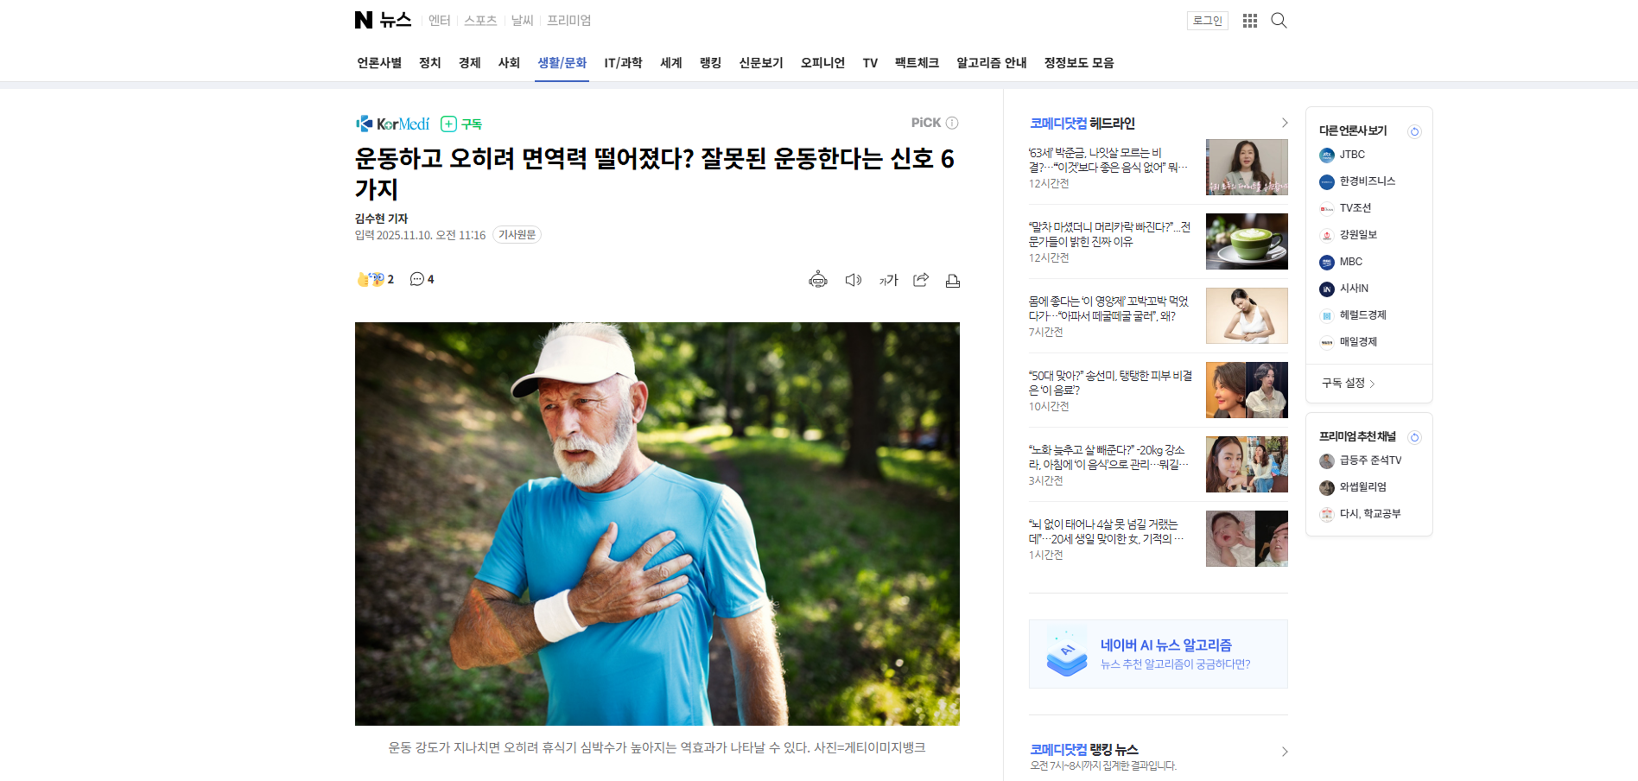Toggle the KorMedi 구독 subscribe button
1638x781 pixels.
click(x=461, y=124)
